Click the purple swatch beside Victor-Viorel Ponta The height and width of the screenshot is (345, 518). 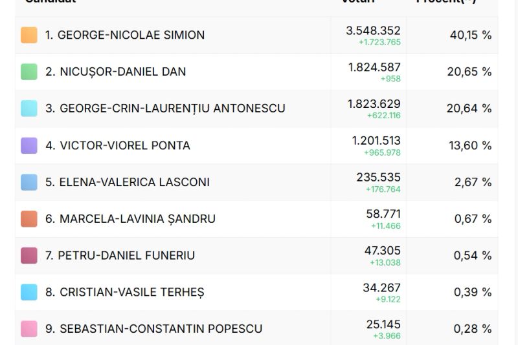tap(29, 145)
